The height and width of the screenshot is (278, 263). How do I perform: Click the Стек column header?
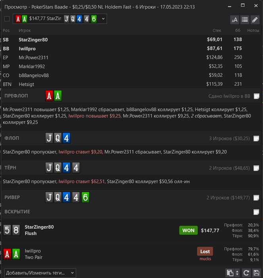[x=217, y=31]
